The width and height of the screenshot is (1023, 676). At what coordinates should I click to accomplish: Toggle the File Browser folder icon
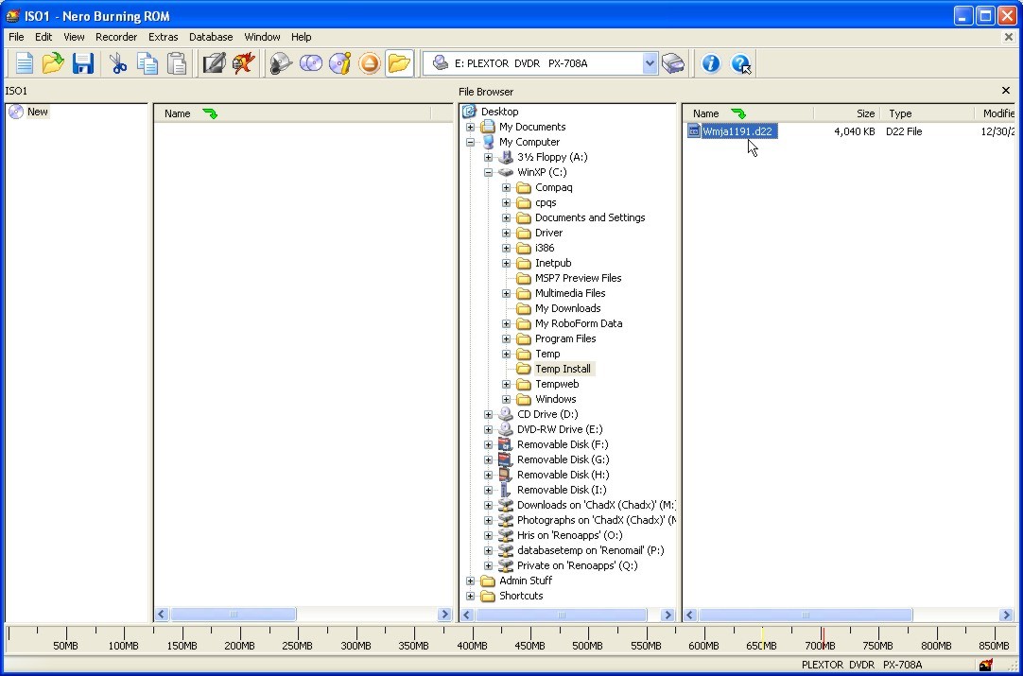click(399, 63)
